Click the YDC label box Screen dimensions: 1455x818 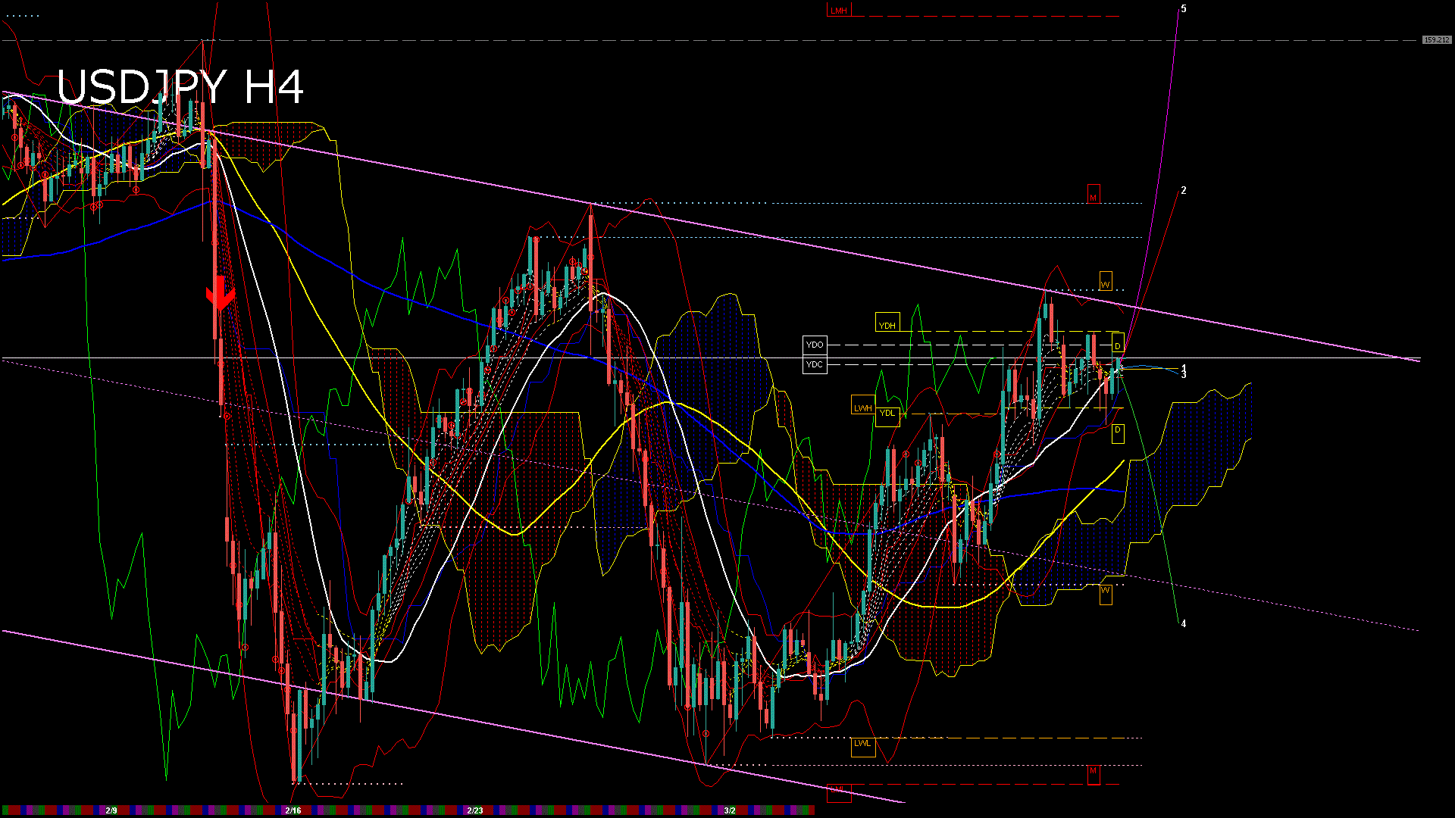(x=815, y=365)
